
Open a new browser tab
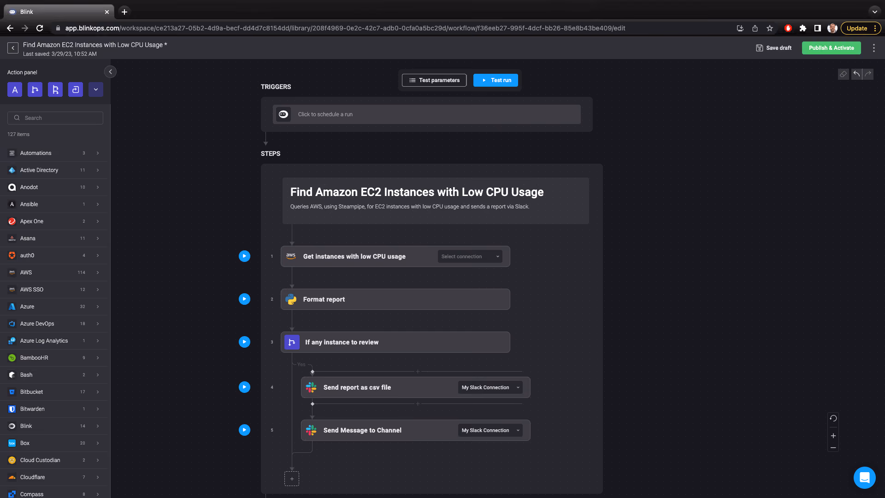124,12
